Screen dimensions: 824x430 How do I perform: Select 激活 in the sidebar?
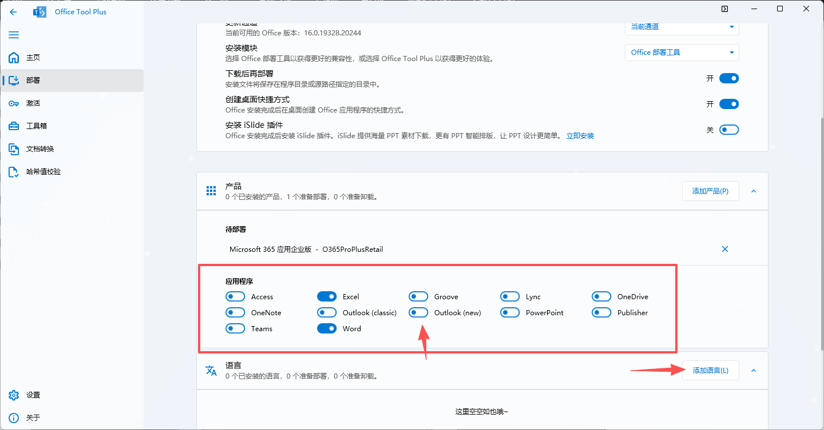14,103
